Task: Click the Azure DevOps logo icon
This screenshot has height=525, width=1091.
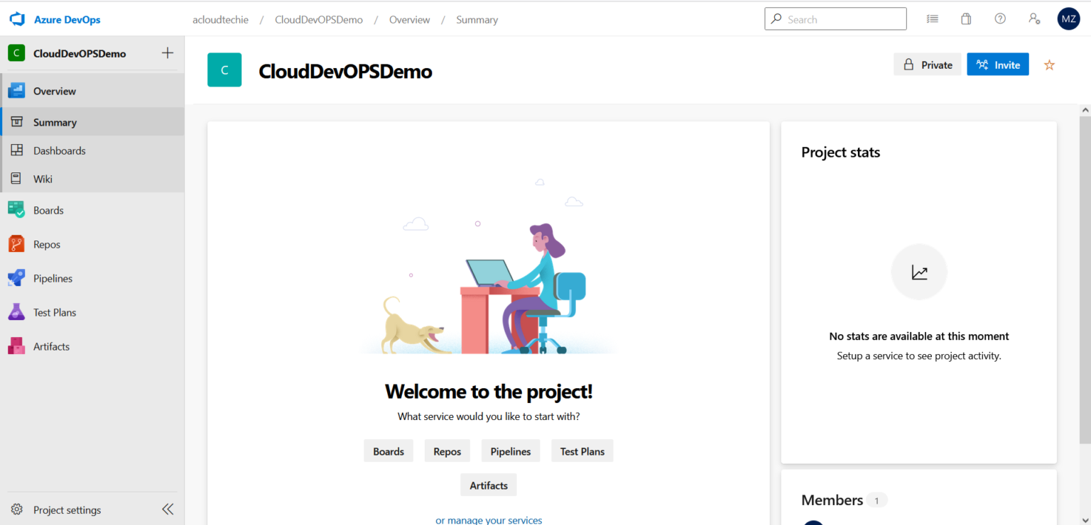Action: [x=17, y=20]
